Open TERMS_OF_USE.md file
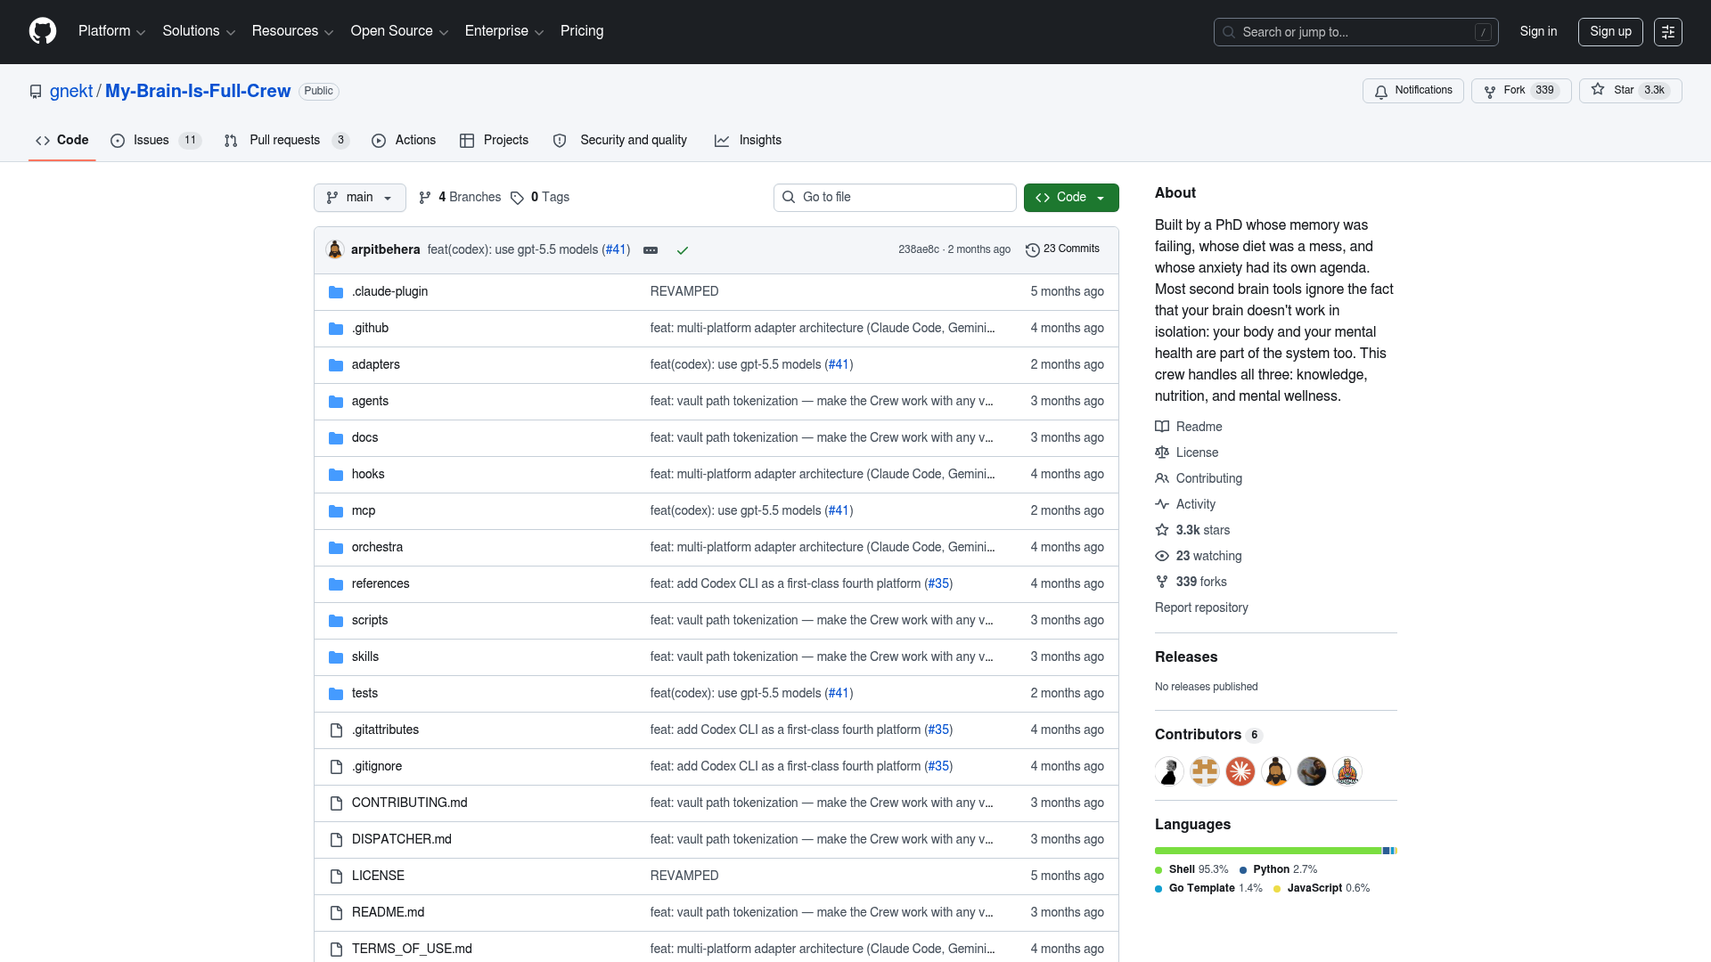Screen dimensions: 1711x962 412,949
